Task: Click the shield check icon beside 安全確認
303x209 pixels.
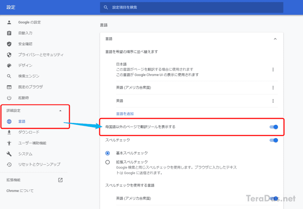Action: pos(9,44)
